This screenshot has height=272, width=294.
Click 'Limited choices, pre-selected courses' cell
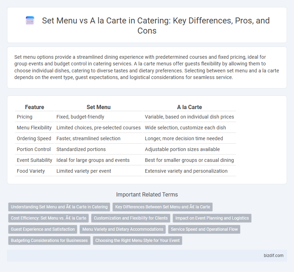click(x=98, y=128)
